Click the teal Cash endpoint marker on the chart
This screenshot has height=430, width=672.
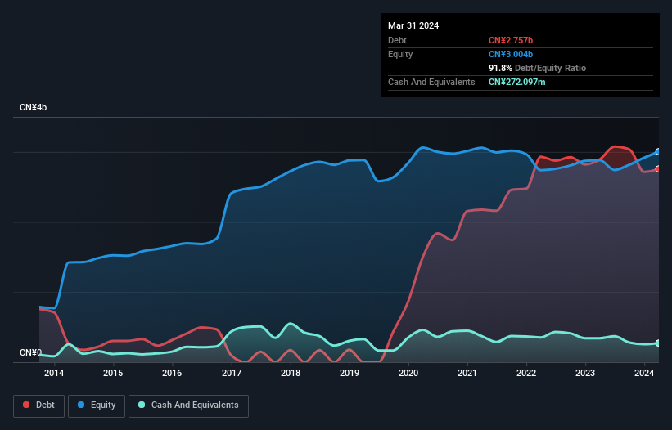tap(657, 343)
